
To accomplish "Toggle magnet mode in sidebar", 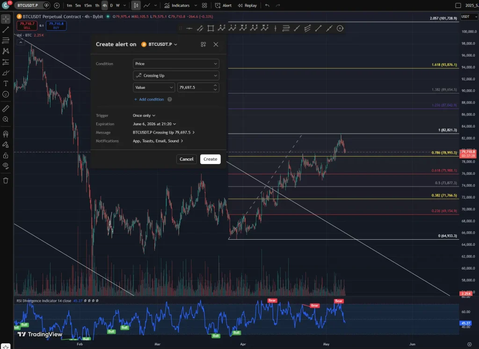I will [6, 134].
